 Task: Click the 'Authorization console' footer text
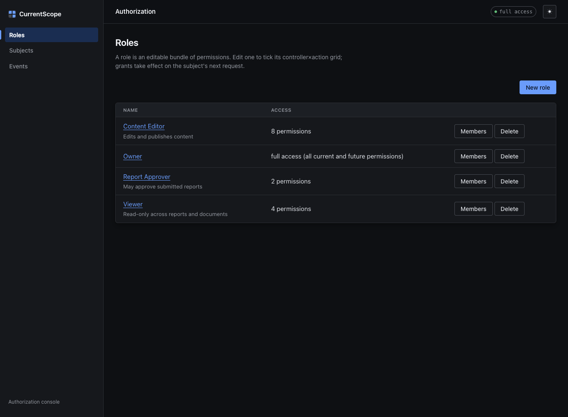[34, 402]
